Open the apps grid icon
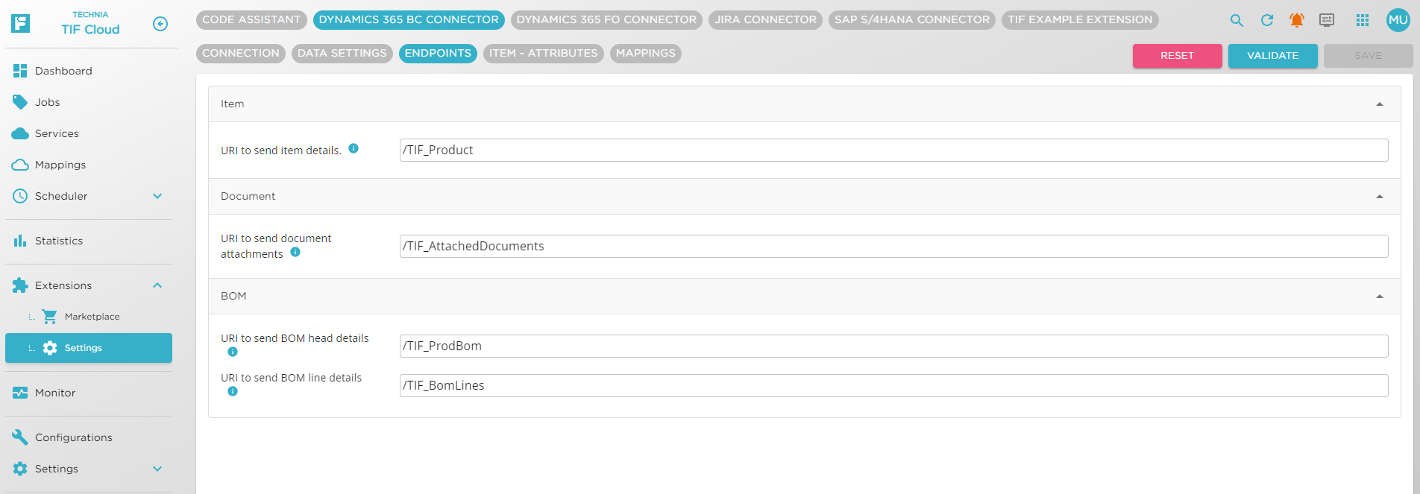 [x=1362, y=21]
